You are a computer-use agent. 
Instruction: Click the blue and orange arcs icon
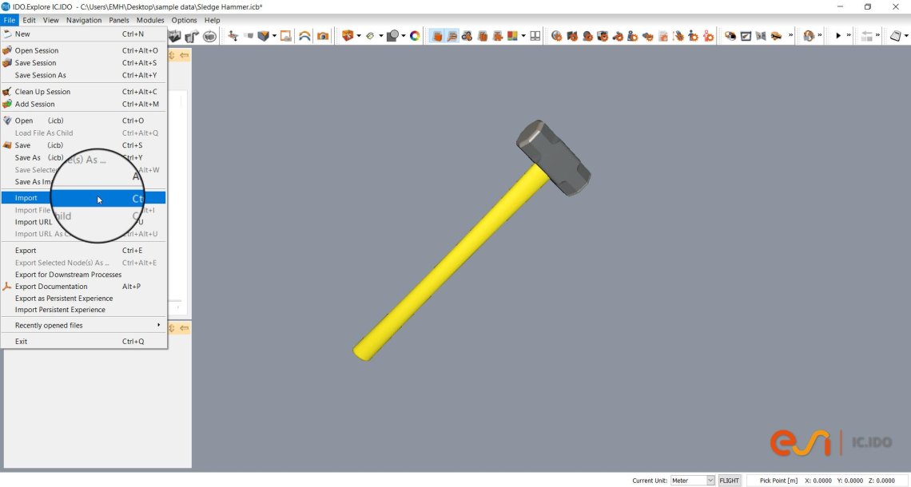304,36
